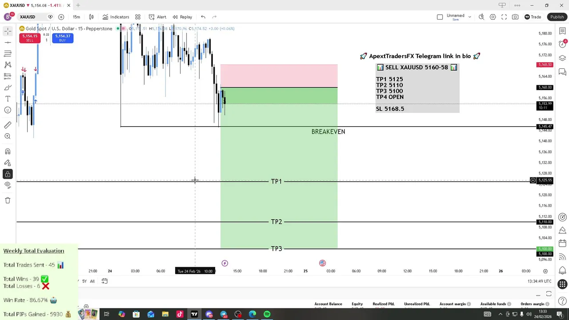
Task: Click the TP1 horizontal line label
Action: click(x=276, y=181)
